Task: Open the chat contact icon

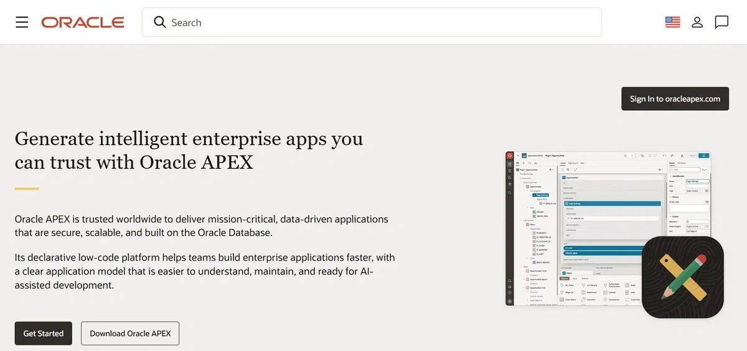Action: point(721,22)
